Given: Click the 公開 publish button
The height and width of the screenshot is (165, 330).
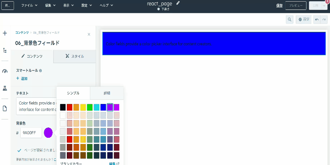Looking at the screenshot, I should point(315,6).
